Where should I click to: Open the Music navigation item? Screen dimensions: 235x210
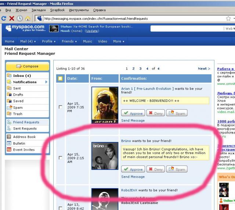pyautogui.click(x=87, y=41)
